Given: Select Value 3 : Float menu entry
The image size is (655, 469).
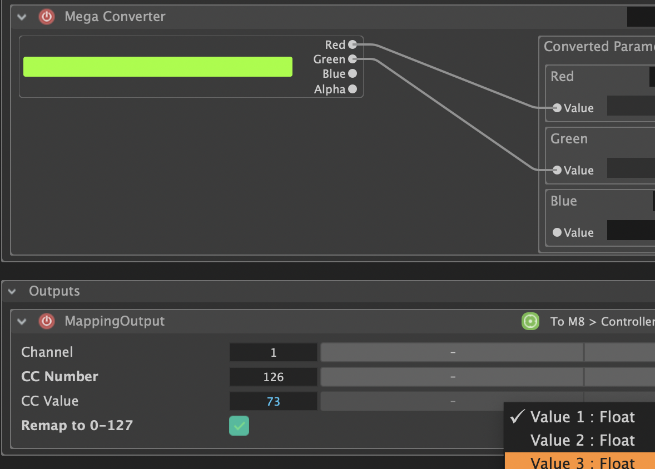Looking at the screenshot, I should click(580, 461).
